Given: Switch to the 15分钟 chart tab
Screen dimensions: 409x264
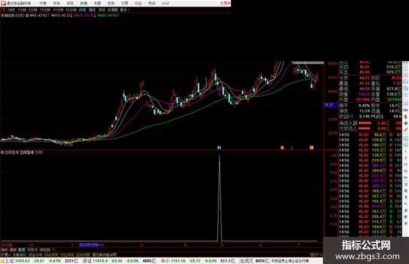Looking at the screenshot, I should pyautogui.click(x=45, y=10).
